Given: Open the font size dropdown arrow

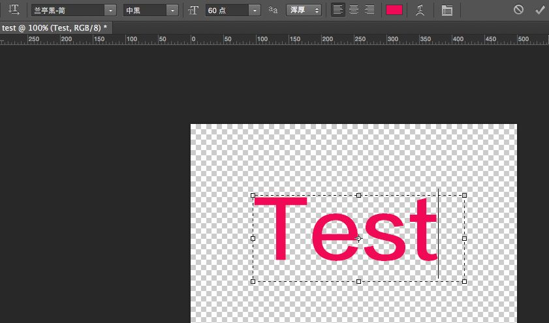Looking at the screenshot, I should [x=255, y=10].
